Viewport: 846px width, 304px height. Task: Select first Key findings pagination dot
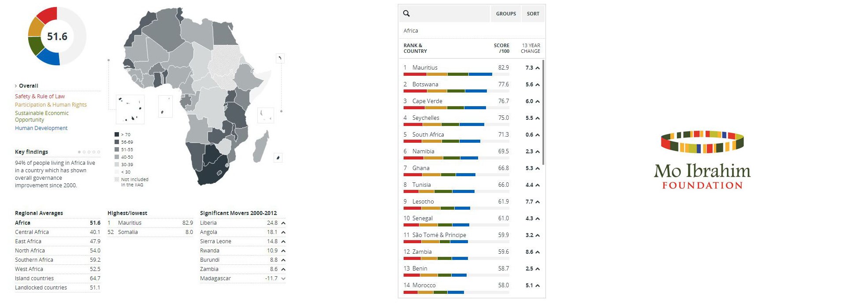click(79, 152)
